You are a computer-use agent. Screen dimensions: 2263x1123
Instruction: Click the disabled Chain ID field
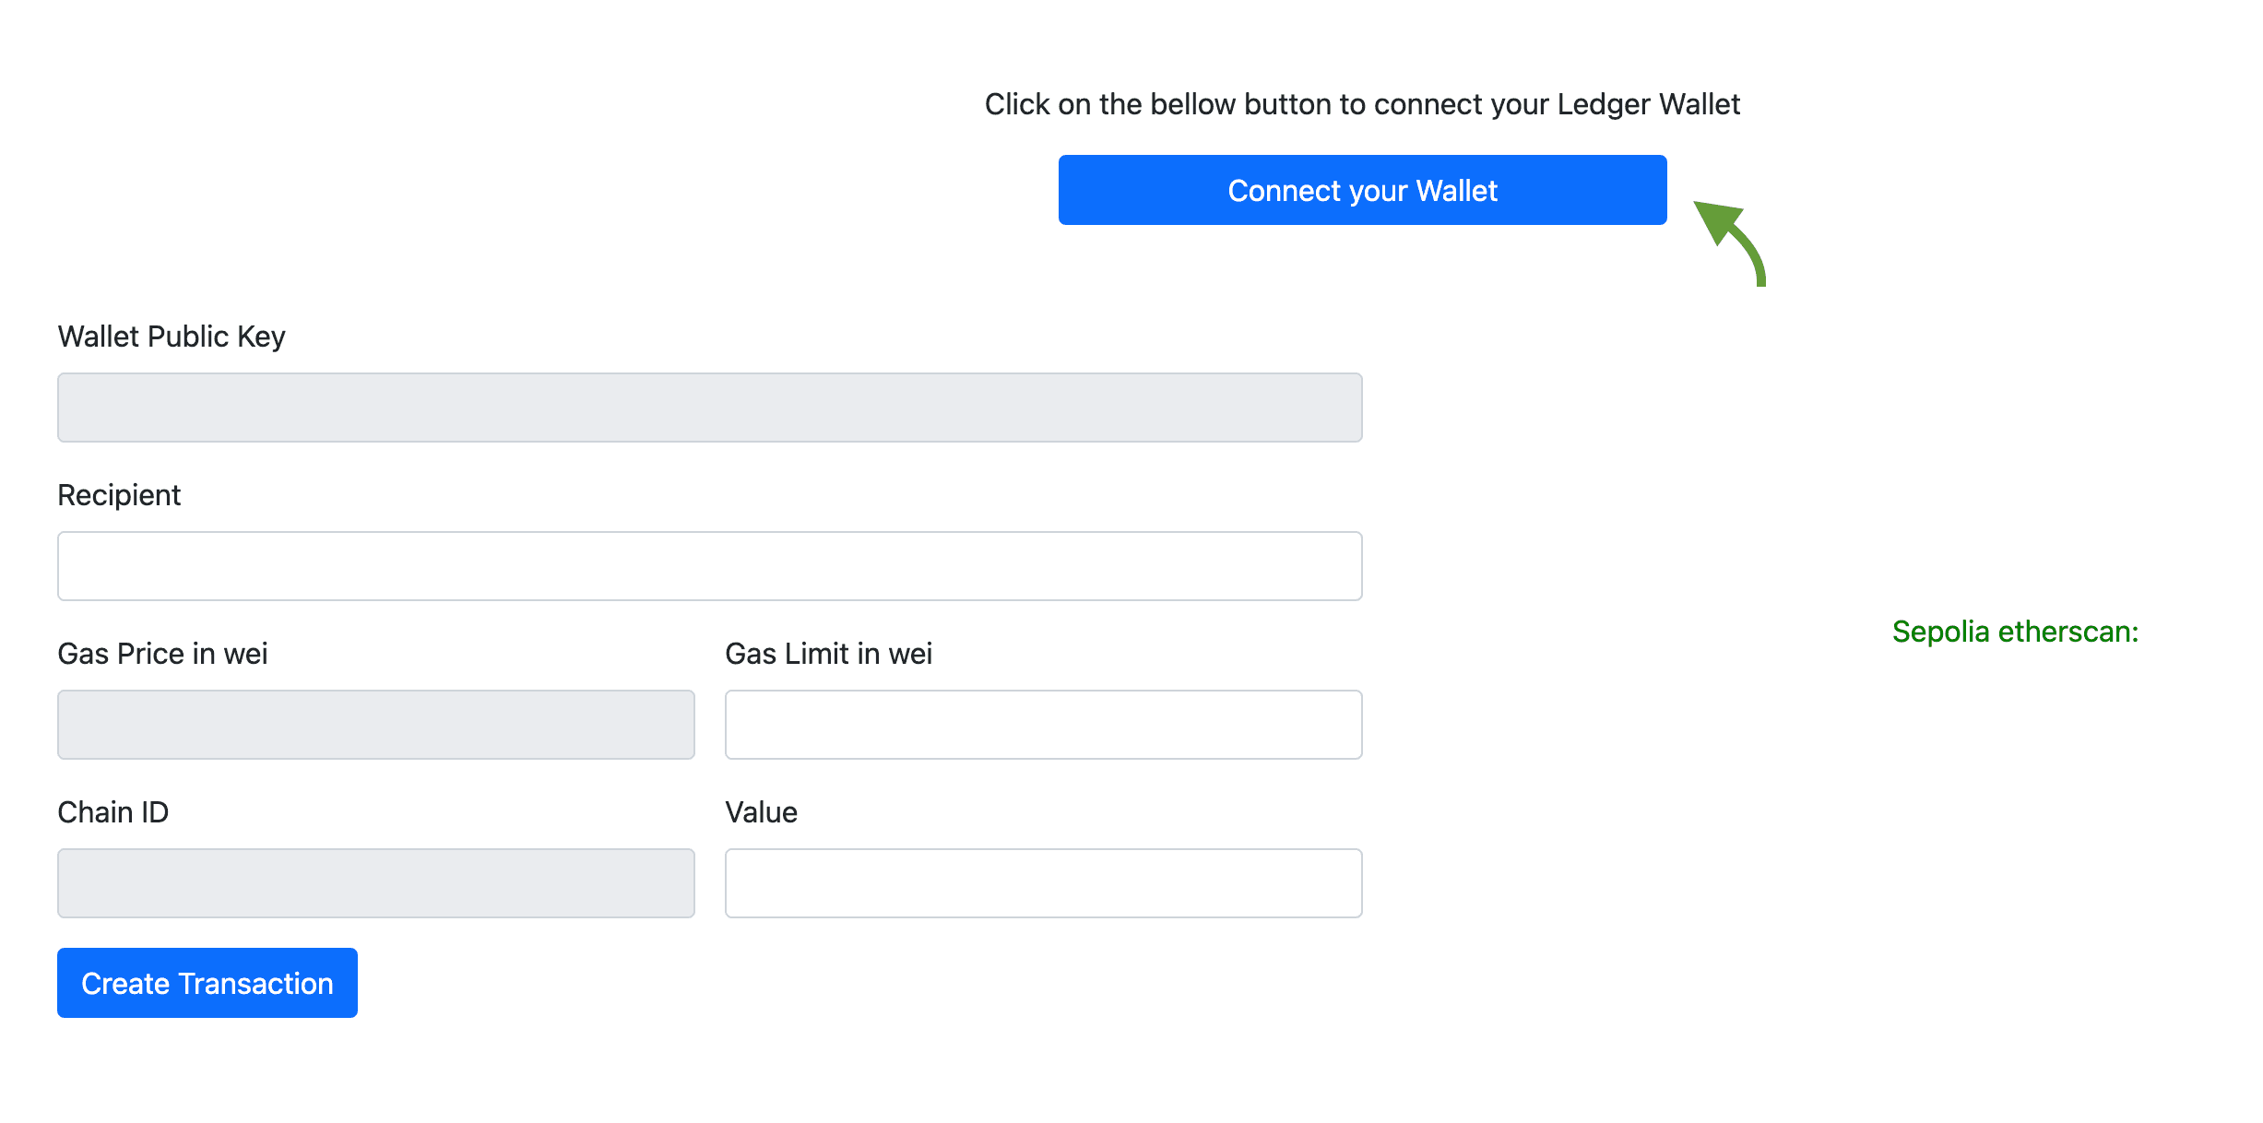(x=375, y=882)
